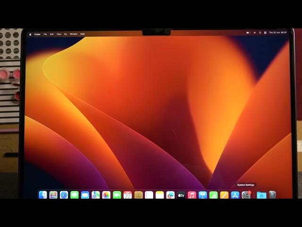Launch the Notes app from the Dock

coord(159,195)
